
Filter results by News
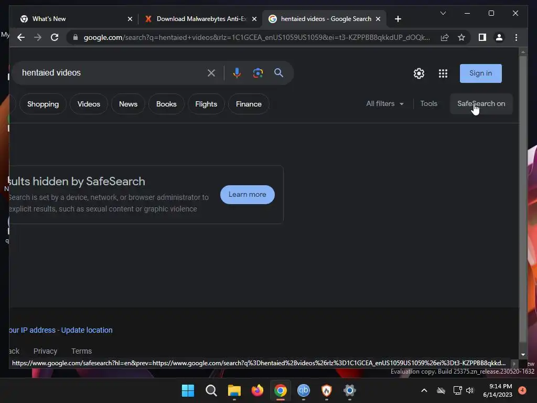point(128,104)
